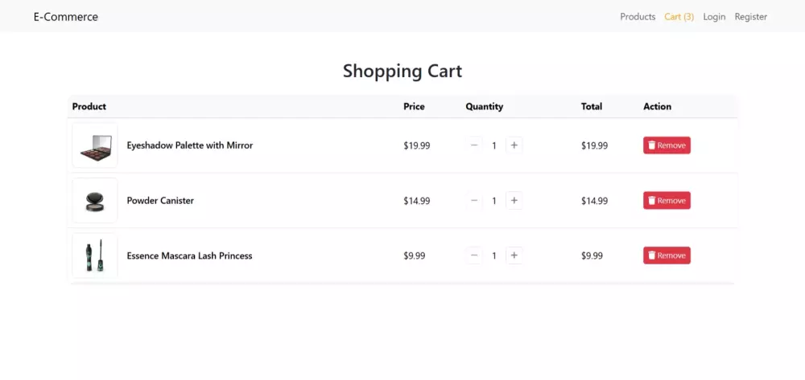
Task: Click the Essence Mascara Lash Princess product name
Action: [x=190, y=255]
